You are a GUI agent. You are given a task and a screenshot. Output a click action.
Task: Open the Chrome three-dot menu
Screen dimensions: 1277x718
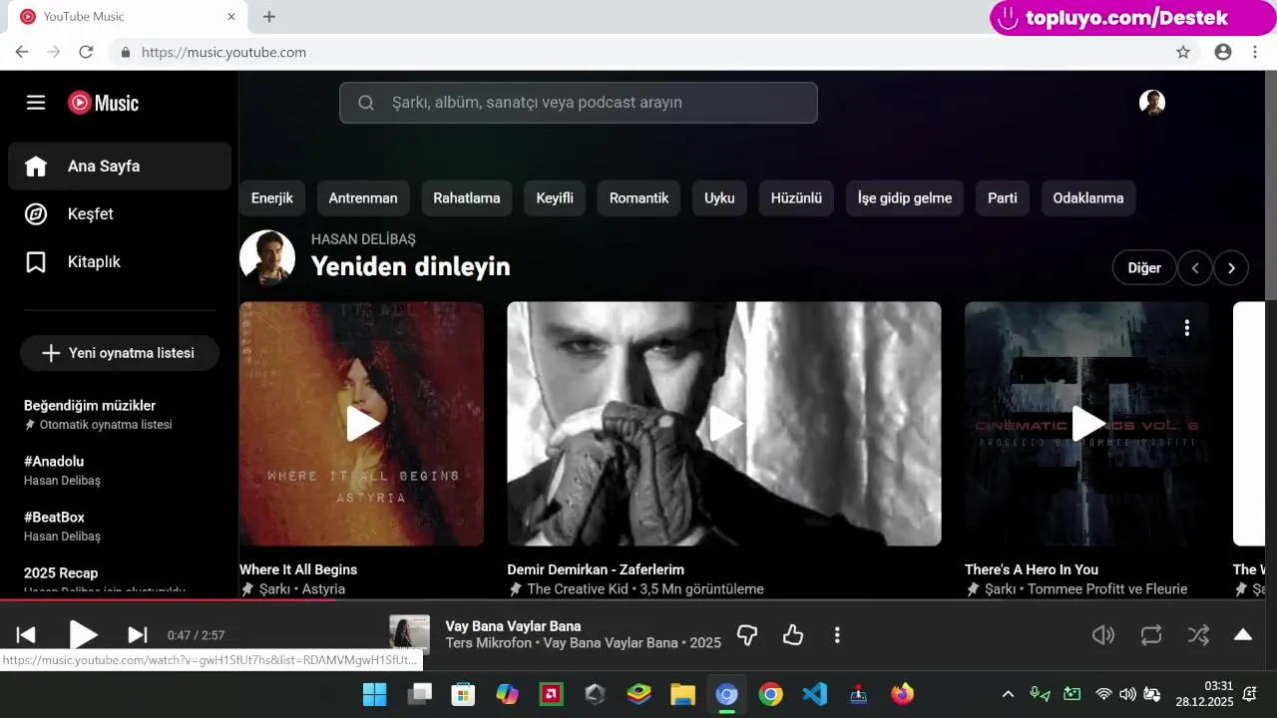tap(1255, 52)
